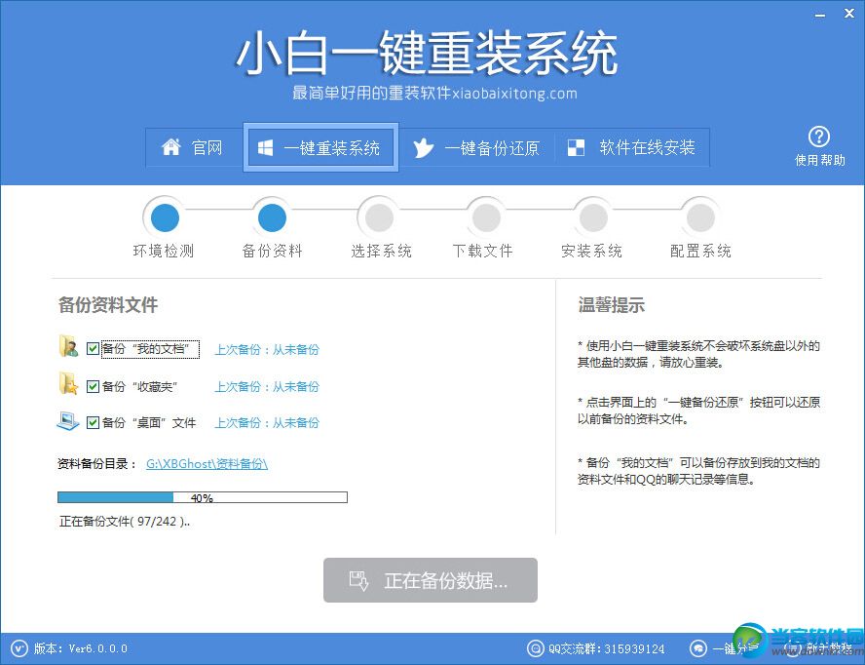
Task: Minimize the 小白一键重装系统 window
Action: tap(820, 15)
